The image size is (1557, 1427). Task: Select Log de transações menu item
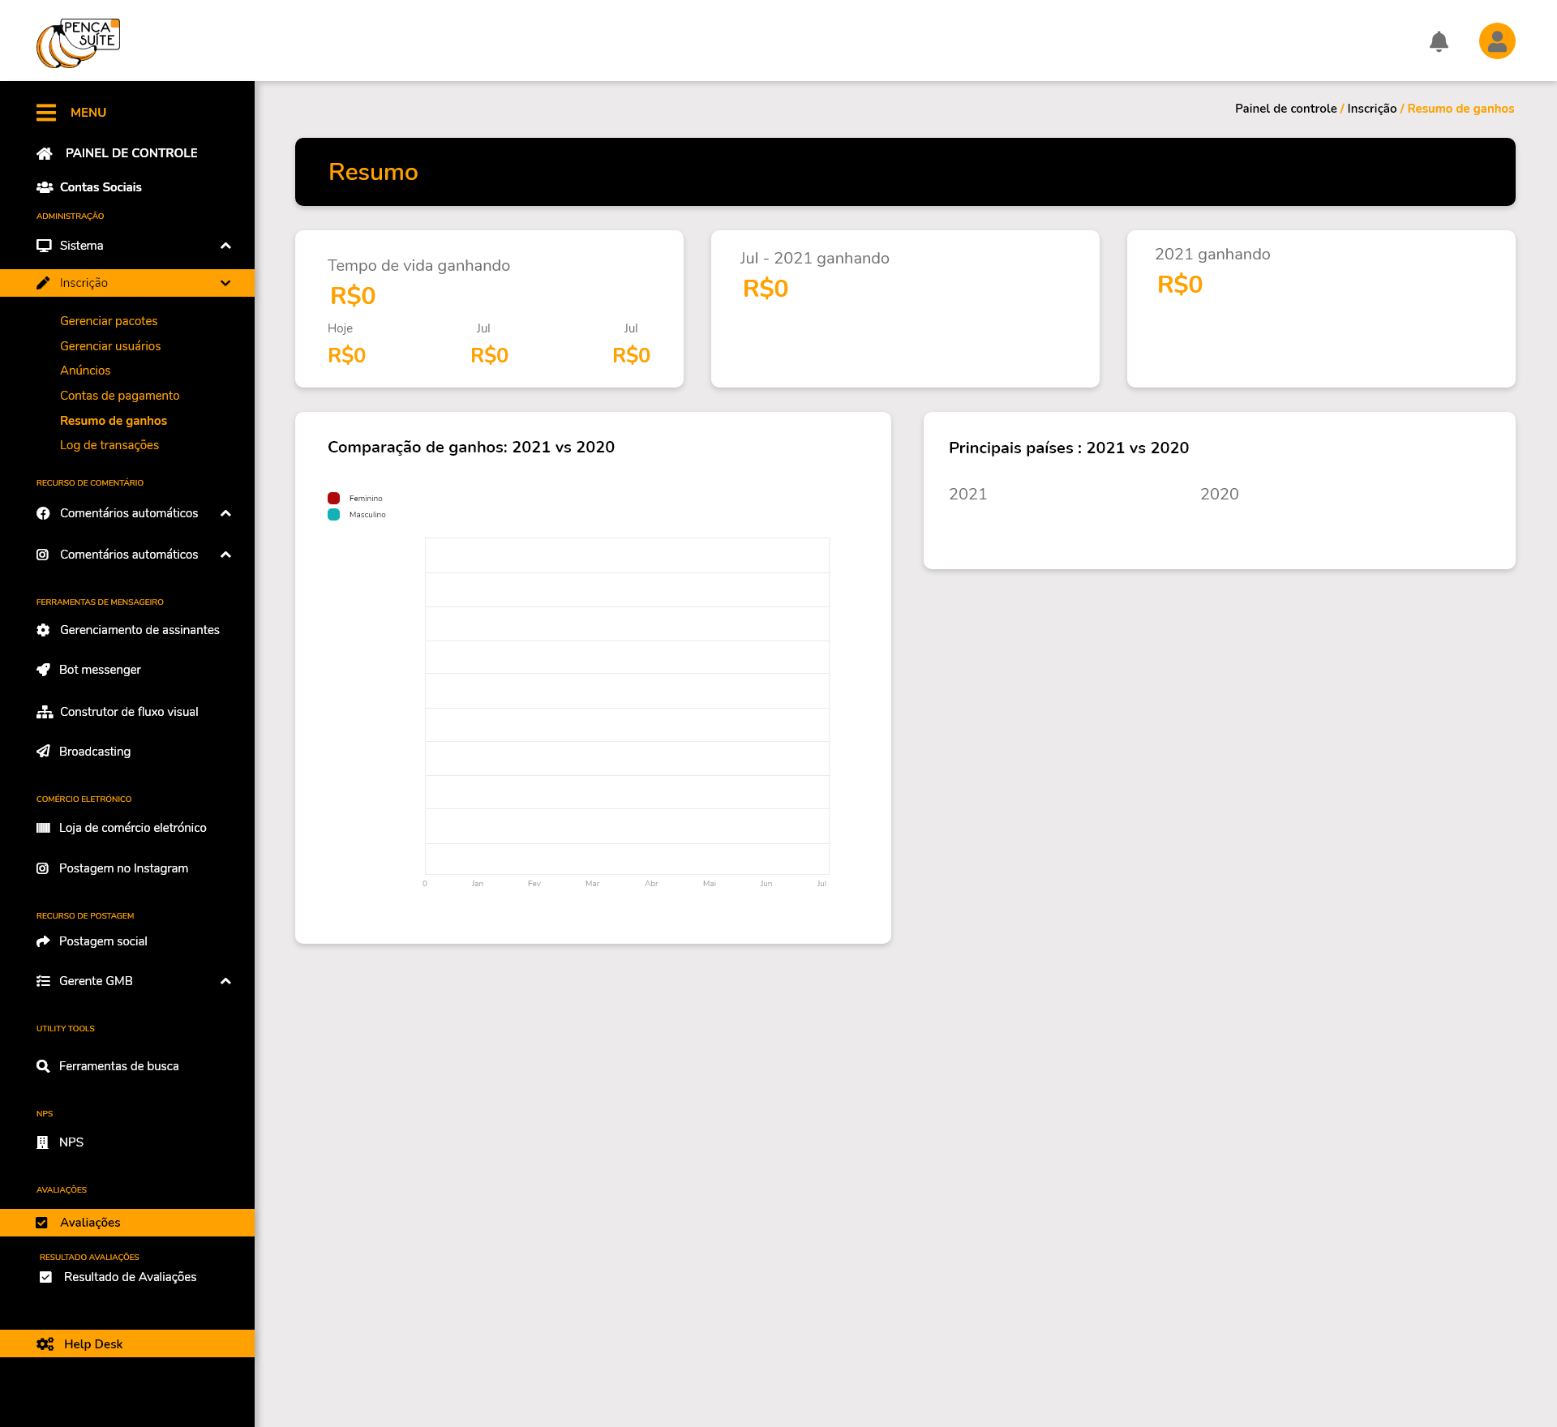coord(109,445)
